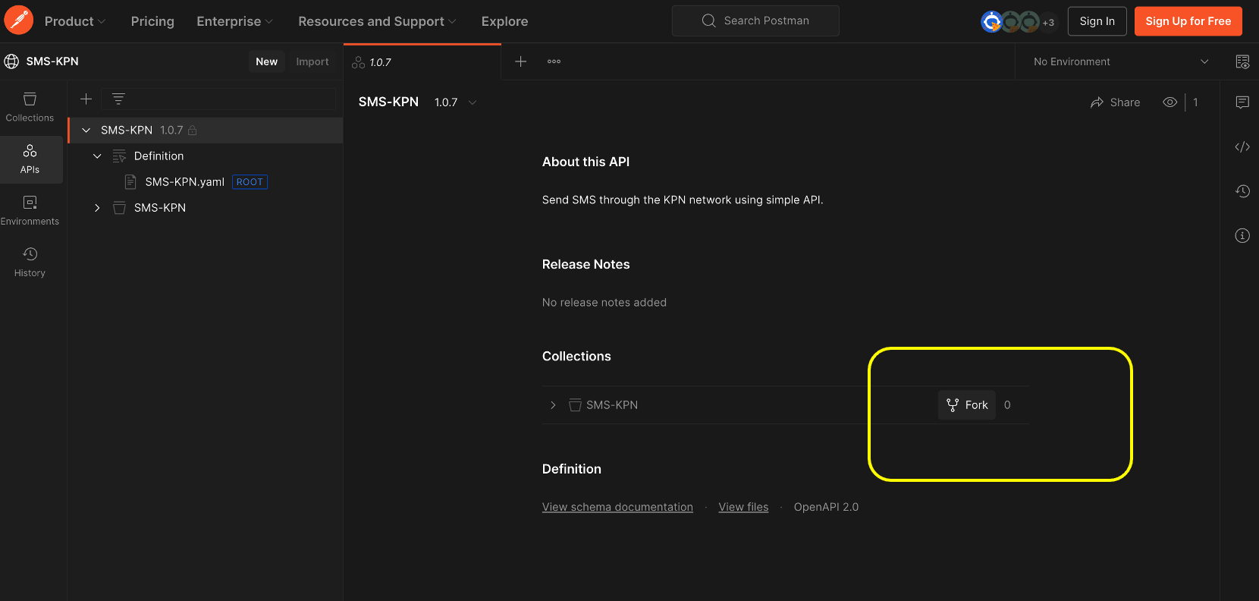Open the API info panel icon
1259x601 pixels.
click(1242, 235)
